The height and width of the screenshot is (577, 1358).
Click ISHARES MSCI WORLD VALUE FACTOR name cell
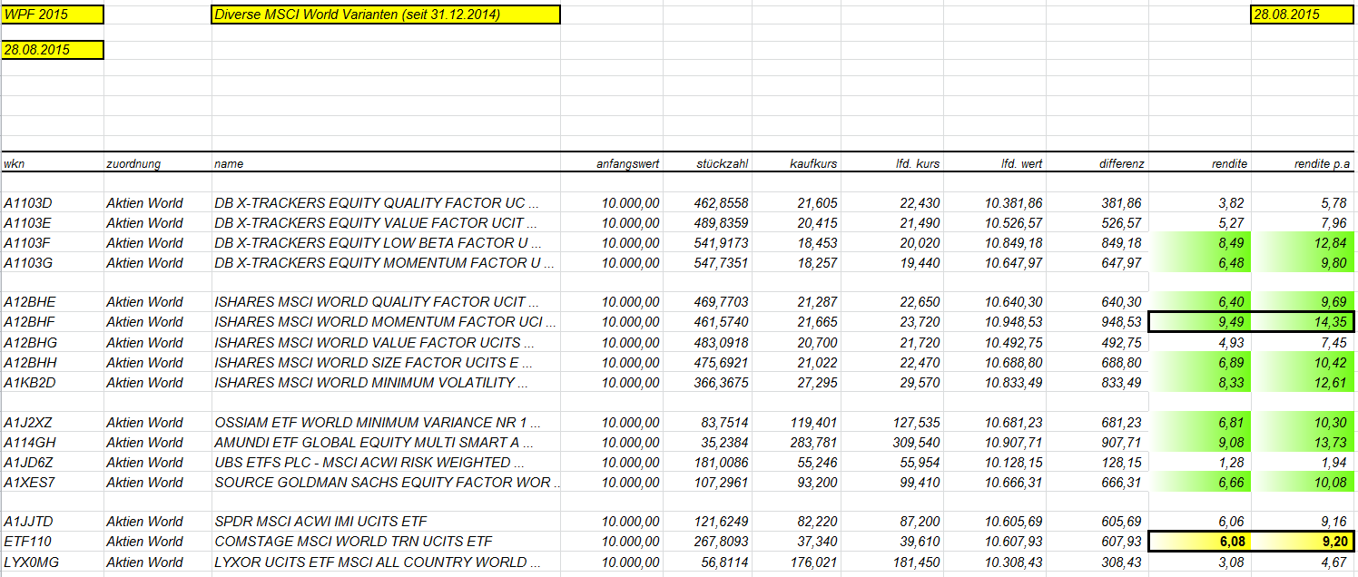(386, 342)
